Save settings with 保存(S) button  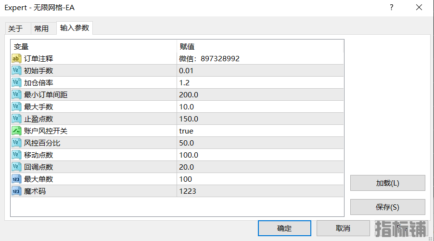click(387, 207)
